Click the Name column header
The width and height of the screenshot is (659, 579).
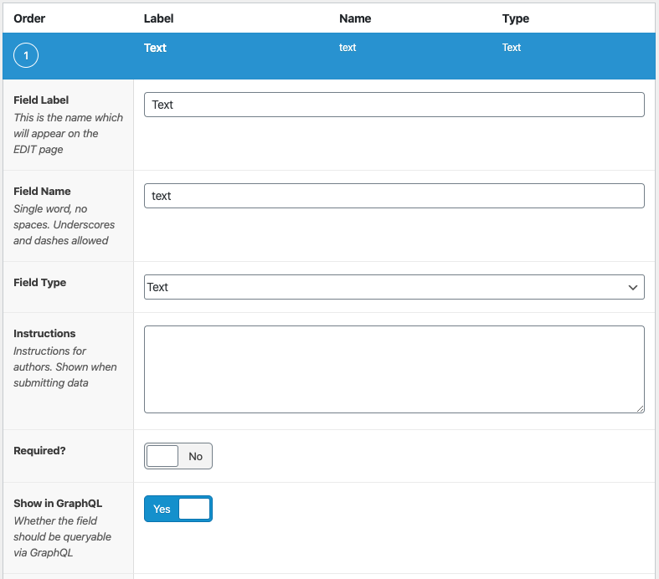[x=355, y=18]
